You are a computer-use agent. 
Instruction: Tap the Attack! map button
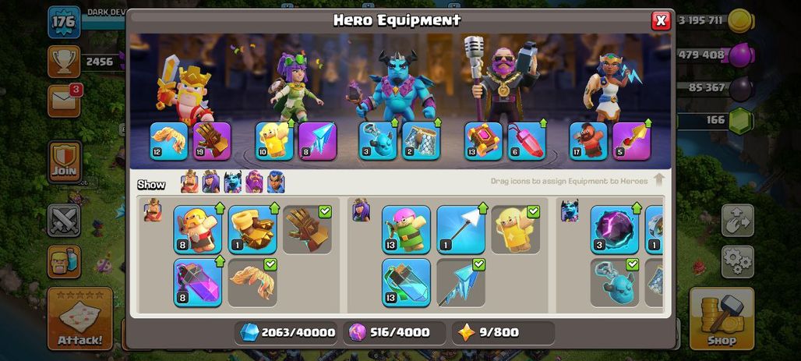tap(79, 319)
